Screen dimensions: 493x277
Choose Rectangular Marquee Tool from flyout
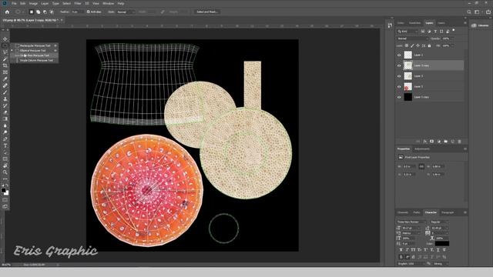point(35,45)
